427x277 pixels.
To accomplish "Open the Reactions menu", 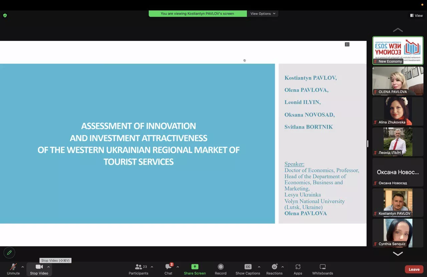I will tap(274, 269).
